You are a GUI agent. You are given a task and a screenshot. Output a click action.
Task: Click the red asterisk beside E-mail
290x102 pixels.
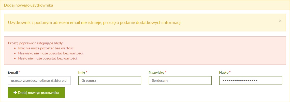coord(19,72)
